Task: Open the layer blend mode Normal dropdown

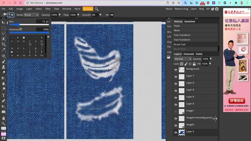Action: click(183, 59)
